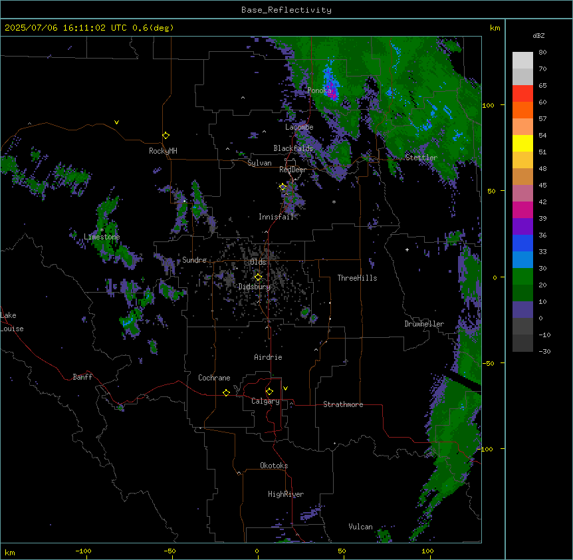Click the Cochrane label
Image resolution: width=573 pixels, height=560 pixels.
coord(214,378)
